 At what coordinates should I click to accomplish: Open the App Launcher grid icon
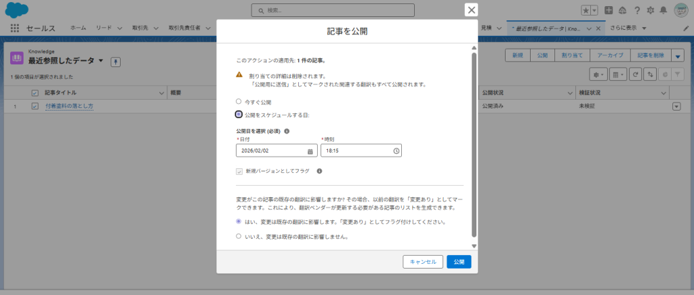(15, 28)
